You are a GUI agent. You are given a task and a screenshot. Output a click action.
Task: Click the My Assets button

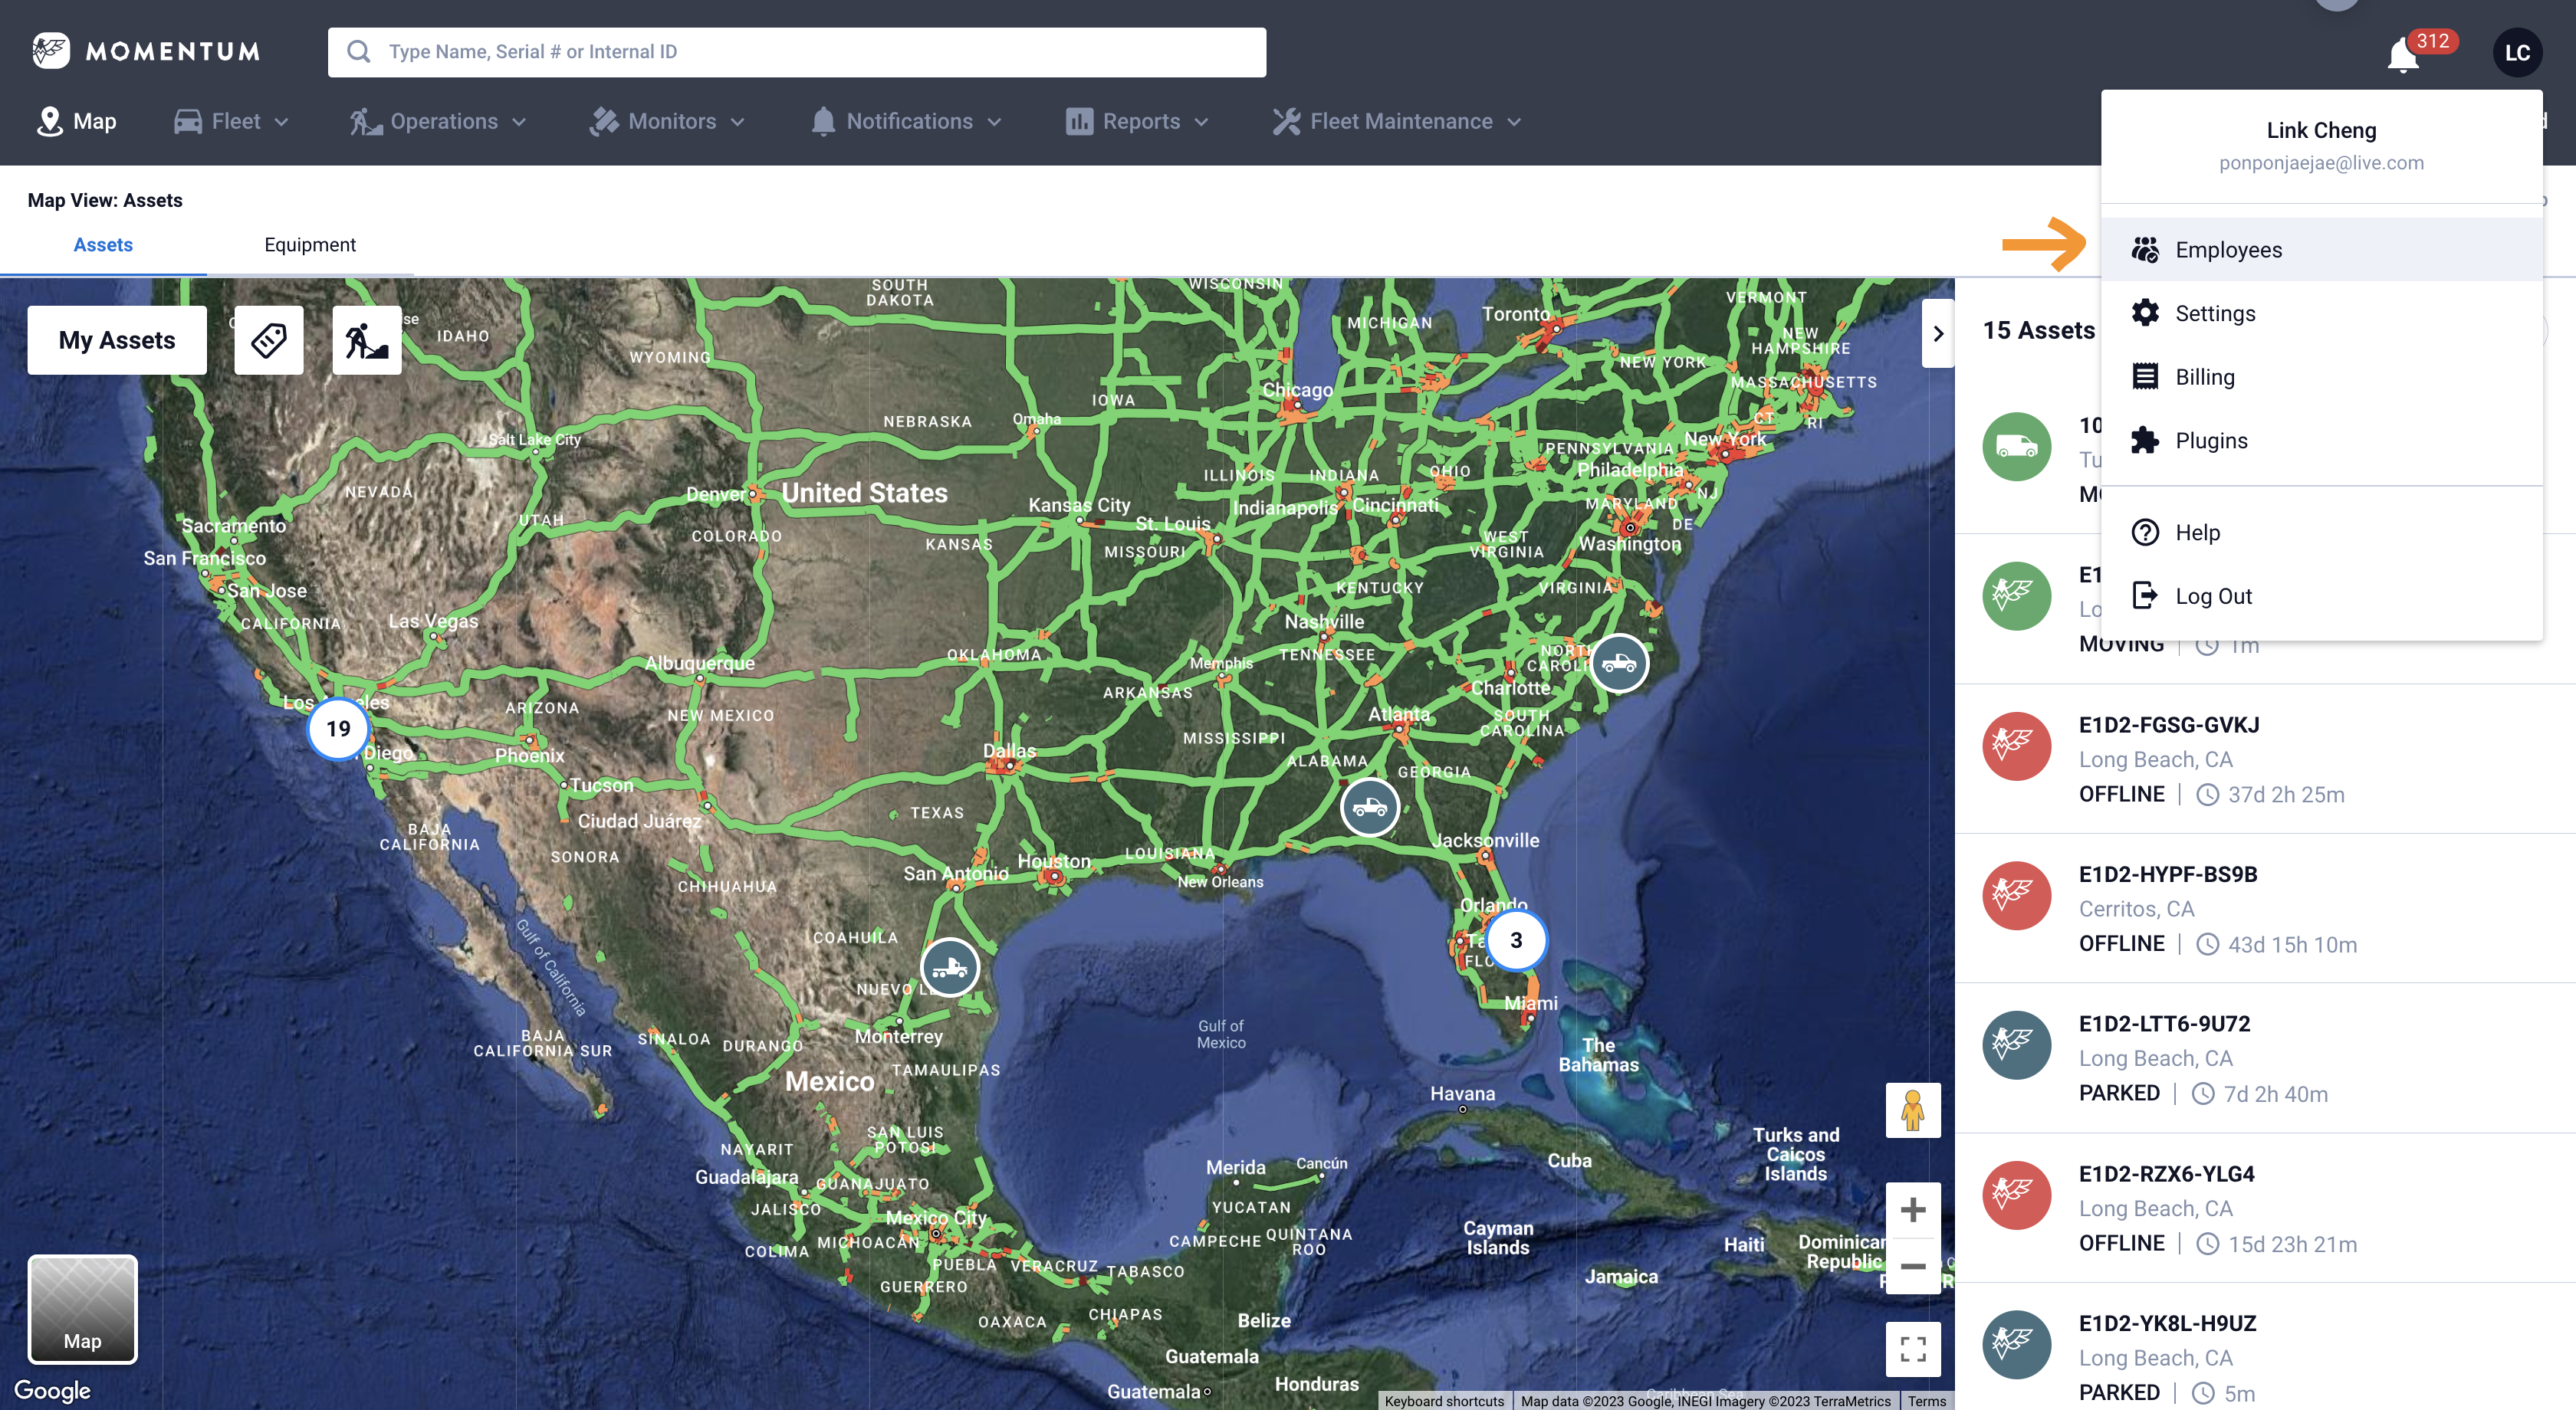(x=116, y=339)
